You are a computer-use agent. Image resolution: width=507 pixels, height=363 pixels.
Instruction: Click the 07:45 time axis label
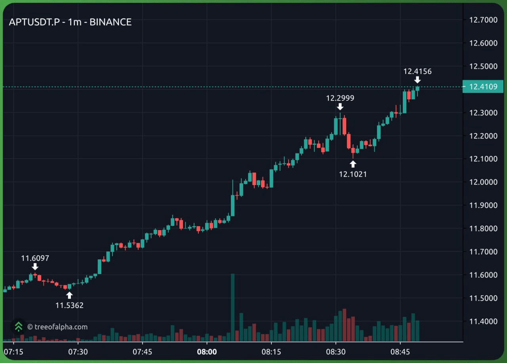tap(142, 352)
